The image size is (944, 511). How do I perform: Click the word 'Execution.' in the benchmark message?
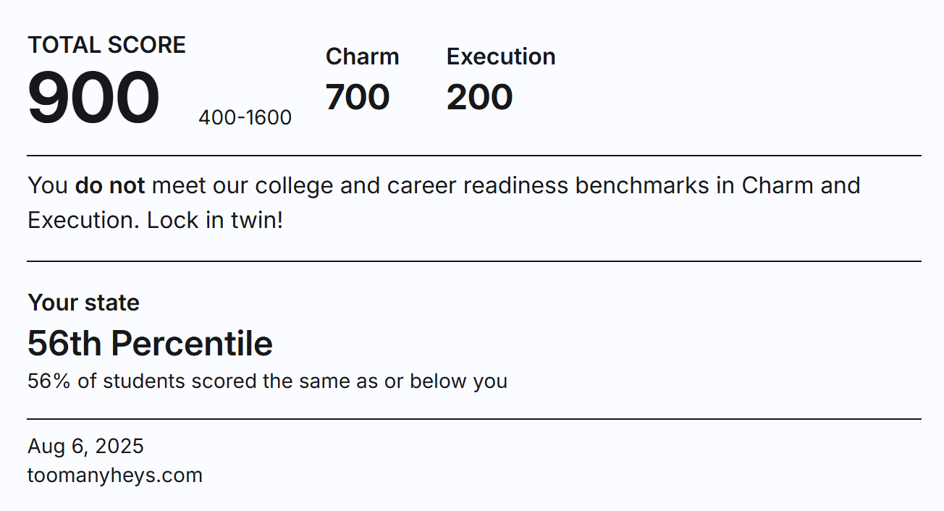tap(84, 220)
